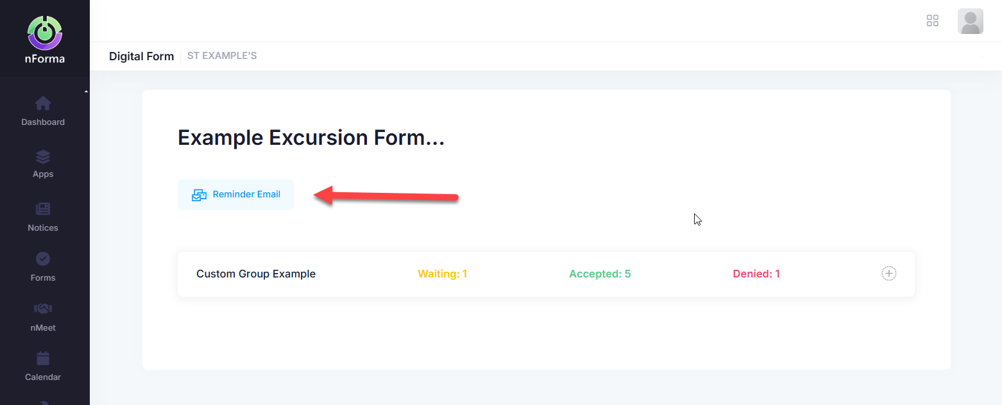
Task: Open the Apps layers icon
Action: click(43, 157)
